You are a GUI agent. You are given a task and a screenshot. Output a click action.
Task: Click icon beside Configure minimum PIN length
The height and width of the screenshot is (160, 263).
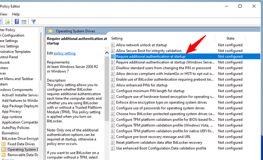pyautogui.click(x=113, y=91)
